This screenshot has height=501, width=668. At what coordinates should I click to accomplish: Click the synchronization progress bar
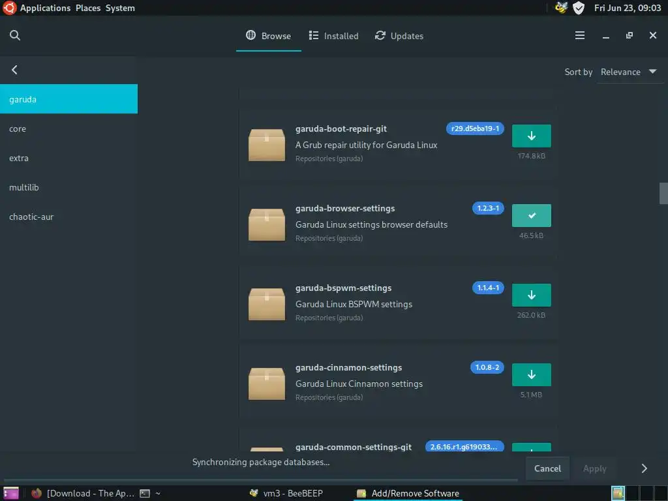261,481
